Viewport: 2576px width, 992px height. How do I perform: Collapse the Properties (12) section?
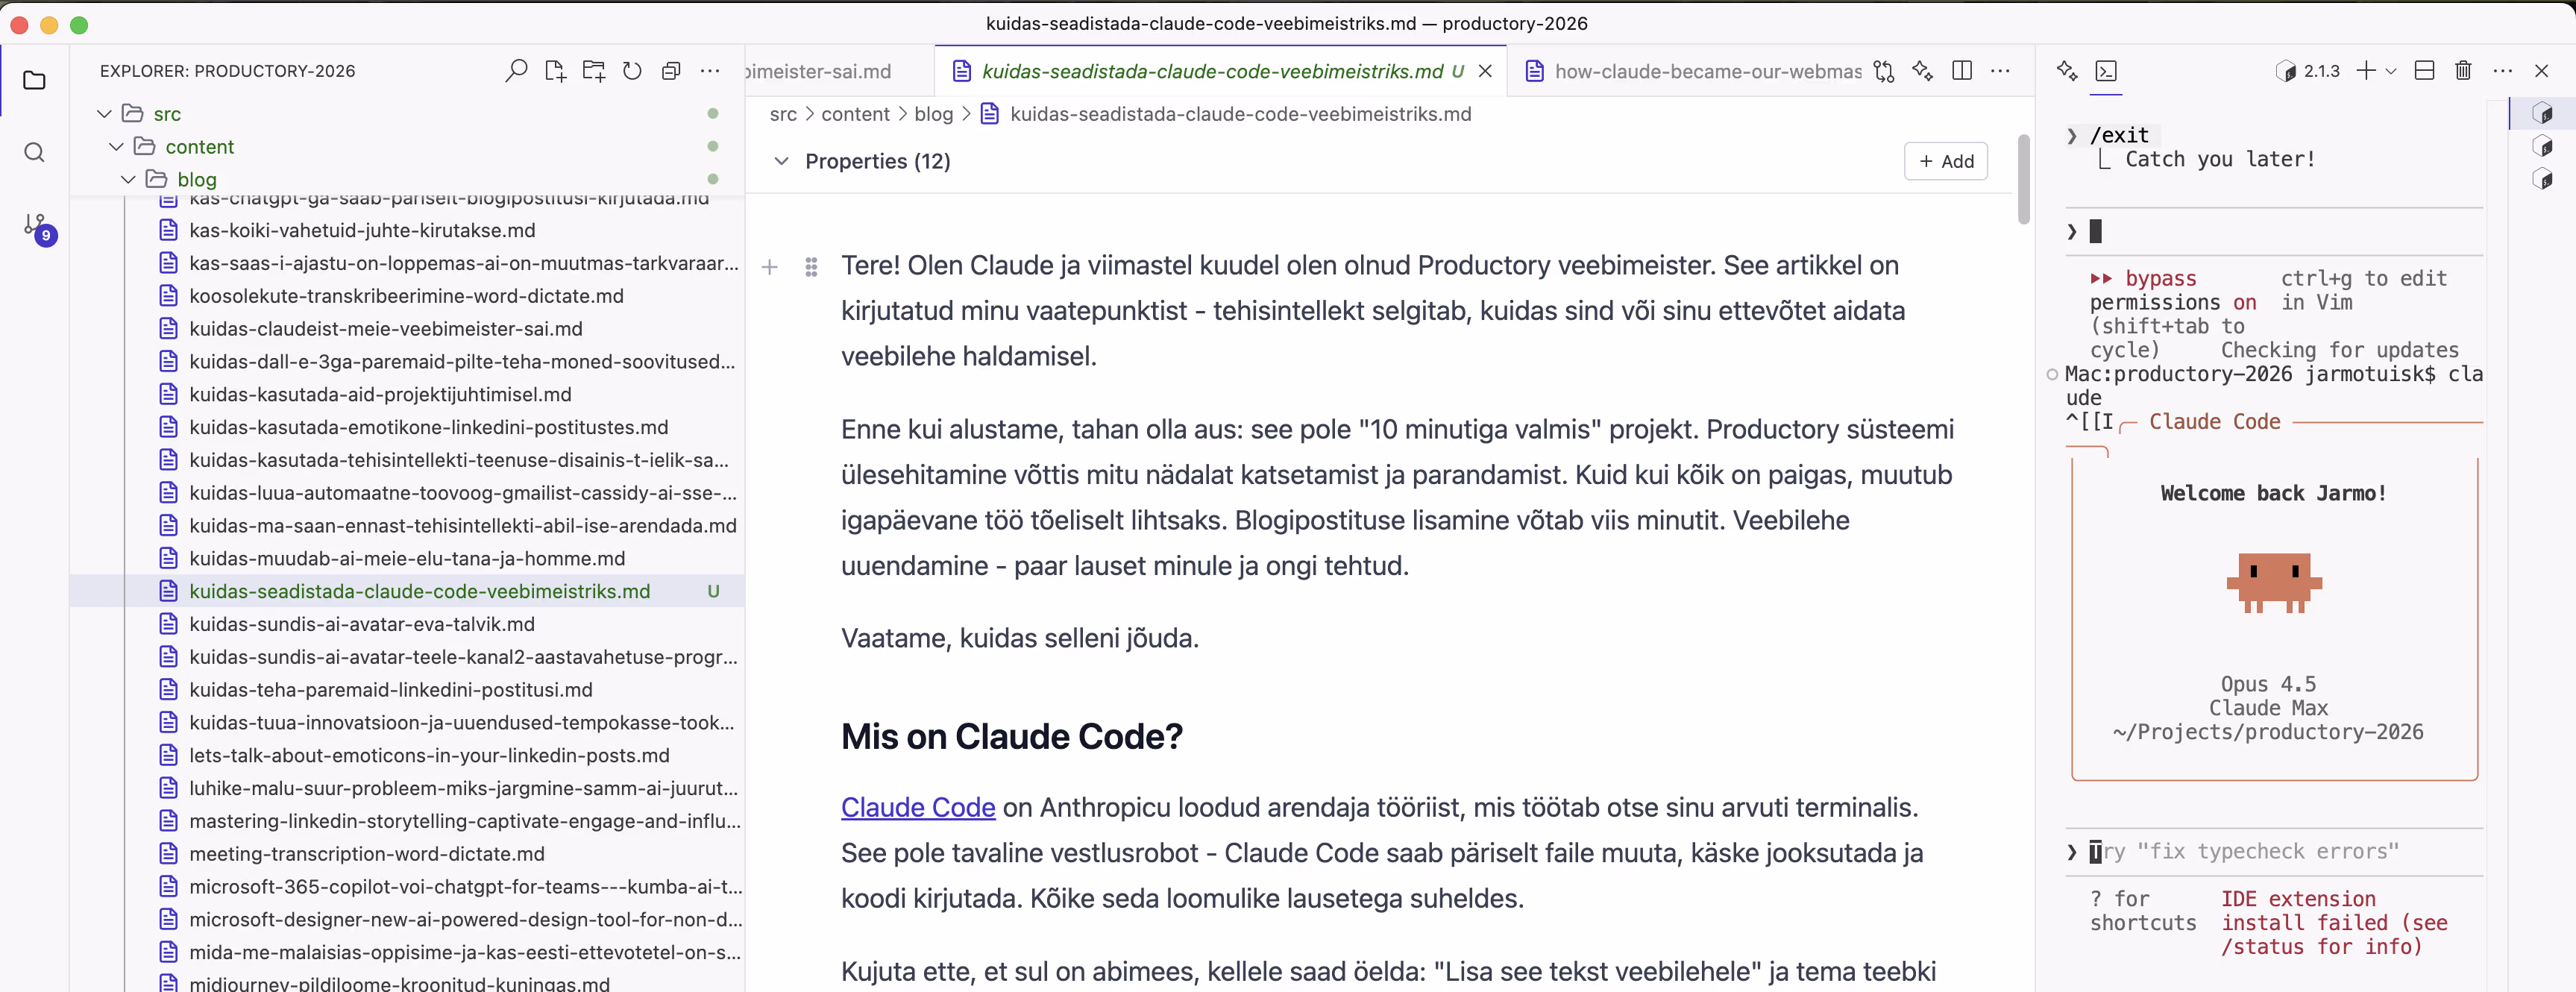tap(782, 161)
